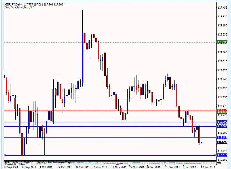Screen dimensions: 231x169
Task: Click the 21 Dec 2011 date label
Action: coord(172,167)
